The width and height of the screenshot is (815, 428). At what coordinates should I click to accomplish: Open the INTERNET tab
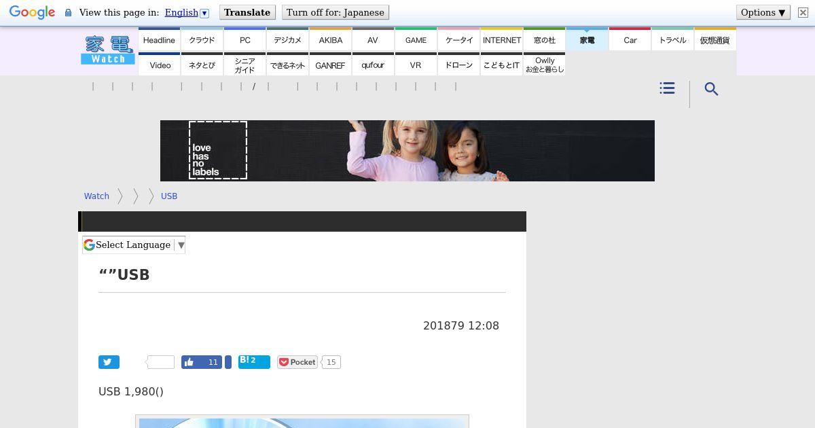tap(501, 39)
